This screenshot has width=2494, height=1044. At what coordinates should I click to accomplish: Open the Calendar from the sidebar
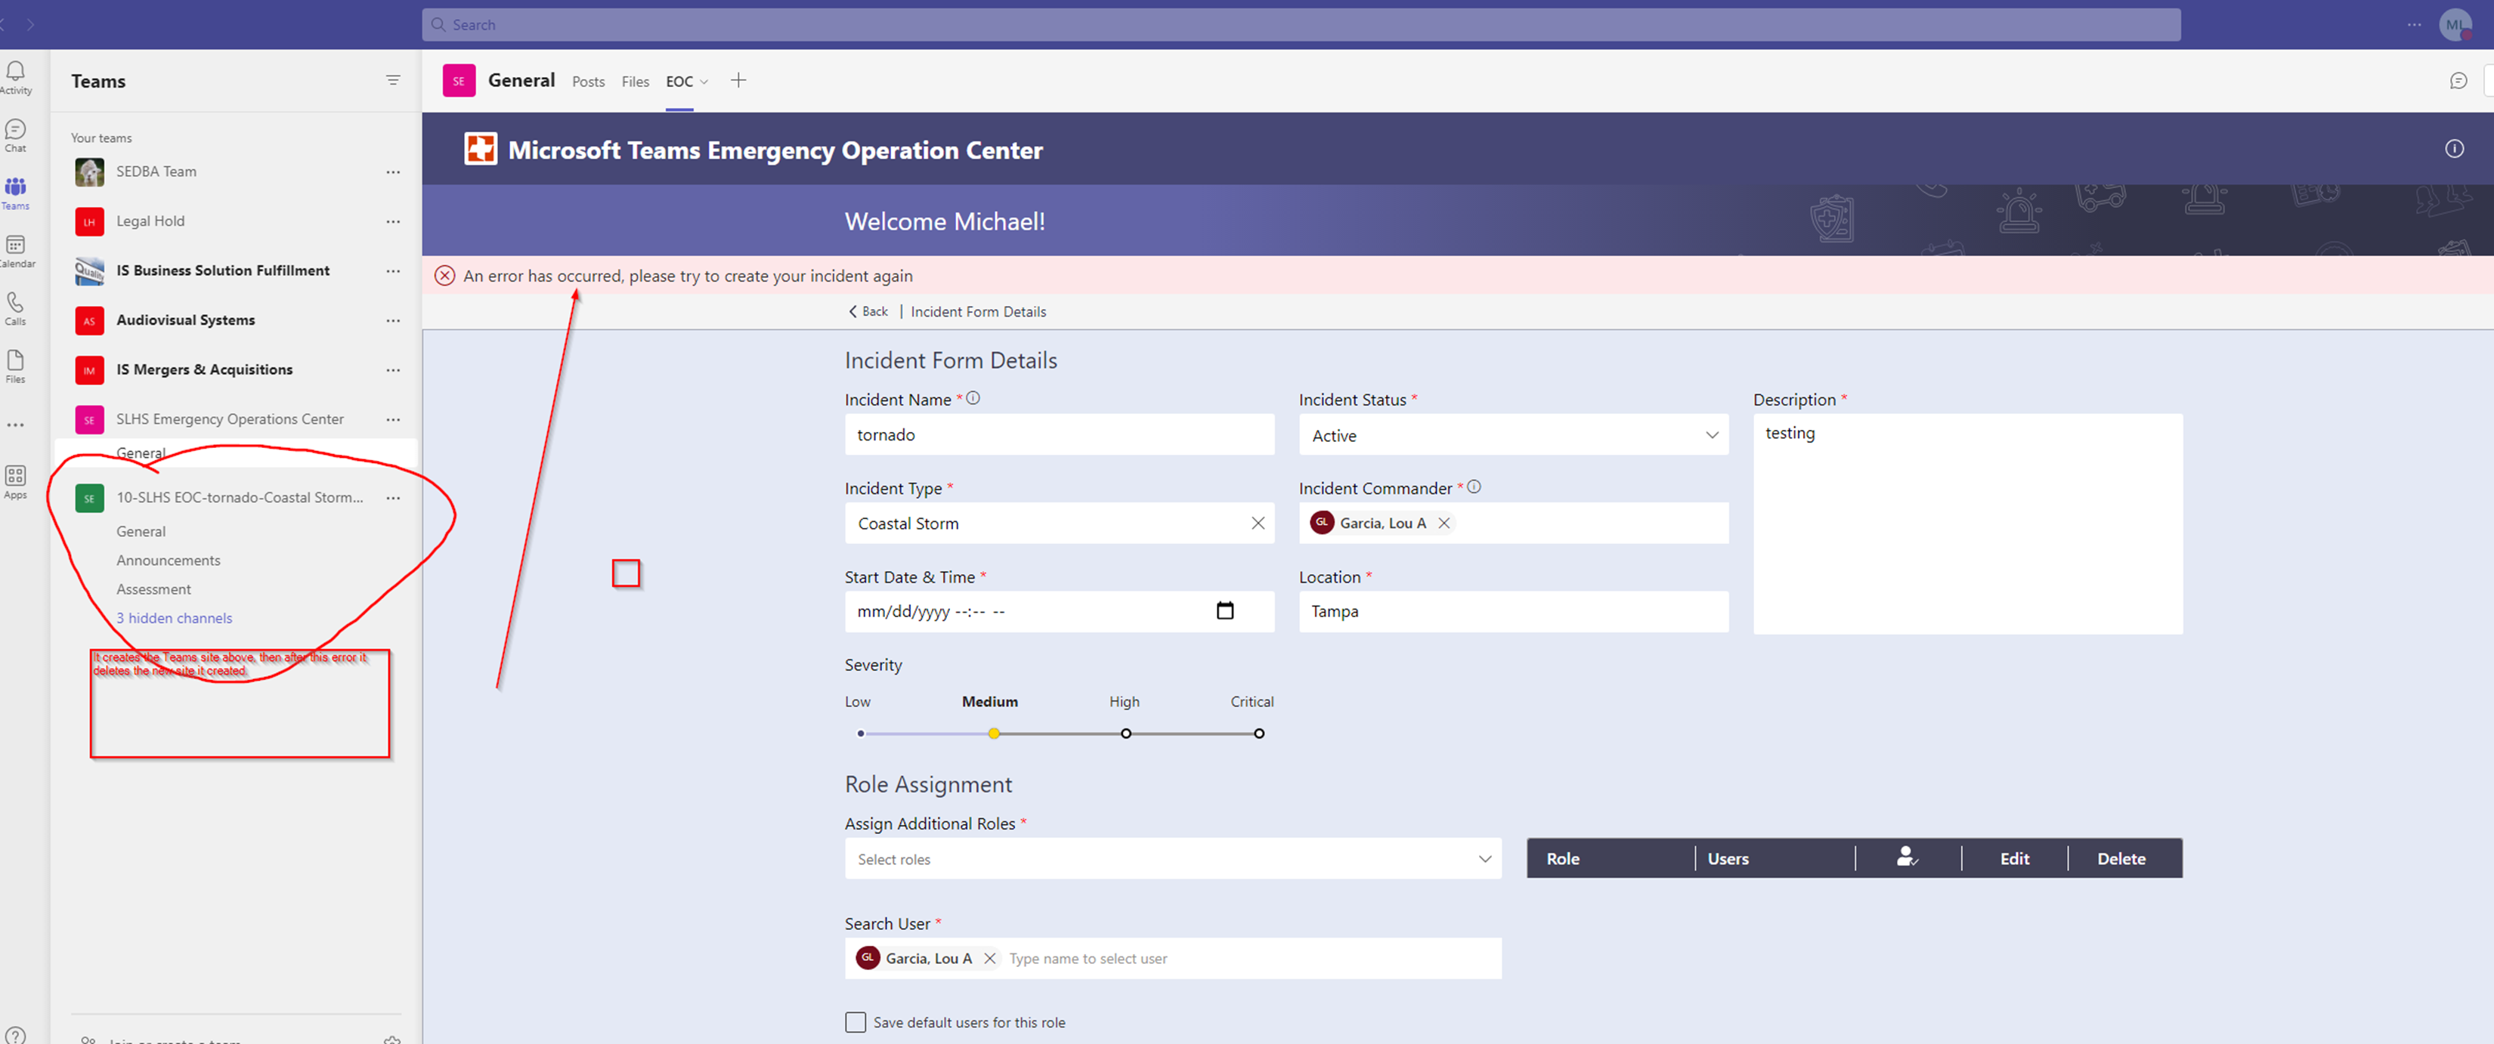pyautogui.click(x=15, y=249)
